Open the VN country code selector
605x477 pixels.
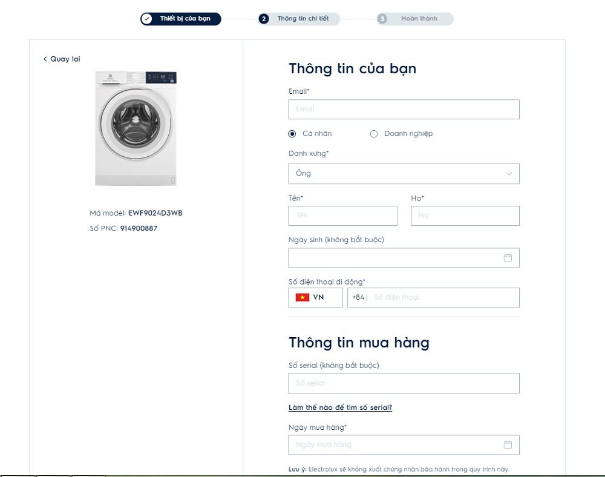pyautogui.click(x=315, y=297)
